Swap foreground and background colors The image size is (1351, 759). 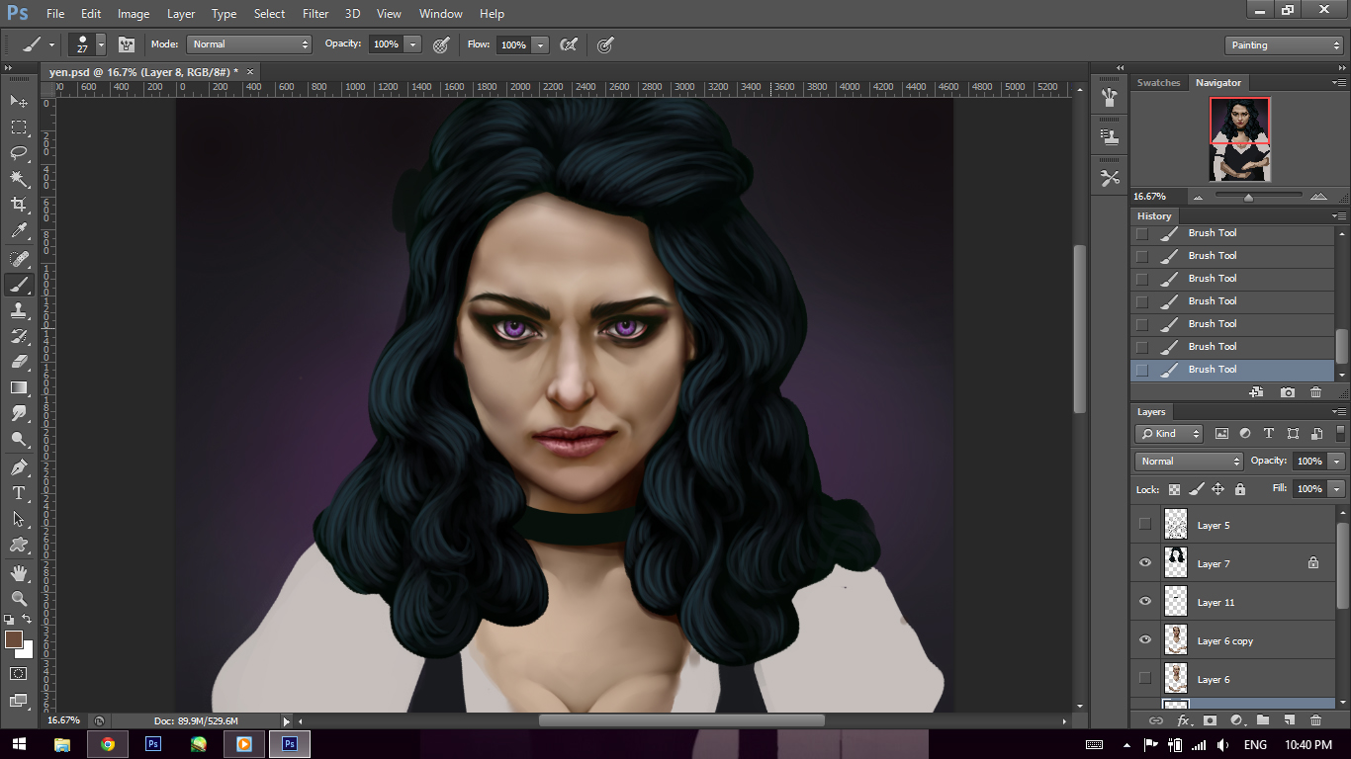click(28, 620)
